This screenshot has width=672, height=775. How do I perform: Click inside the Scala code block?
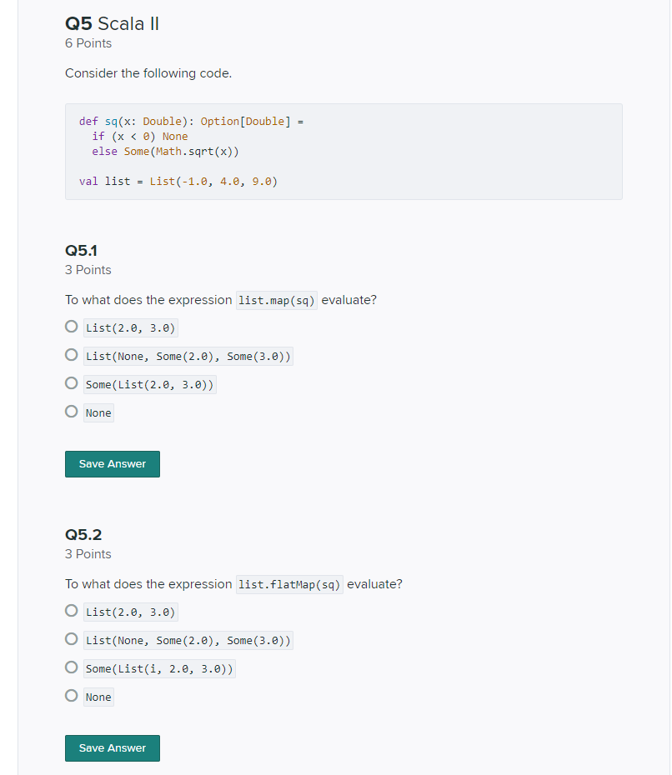(x=344, y=152)
